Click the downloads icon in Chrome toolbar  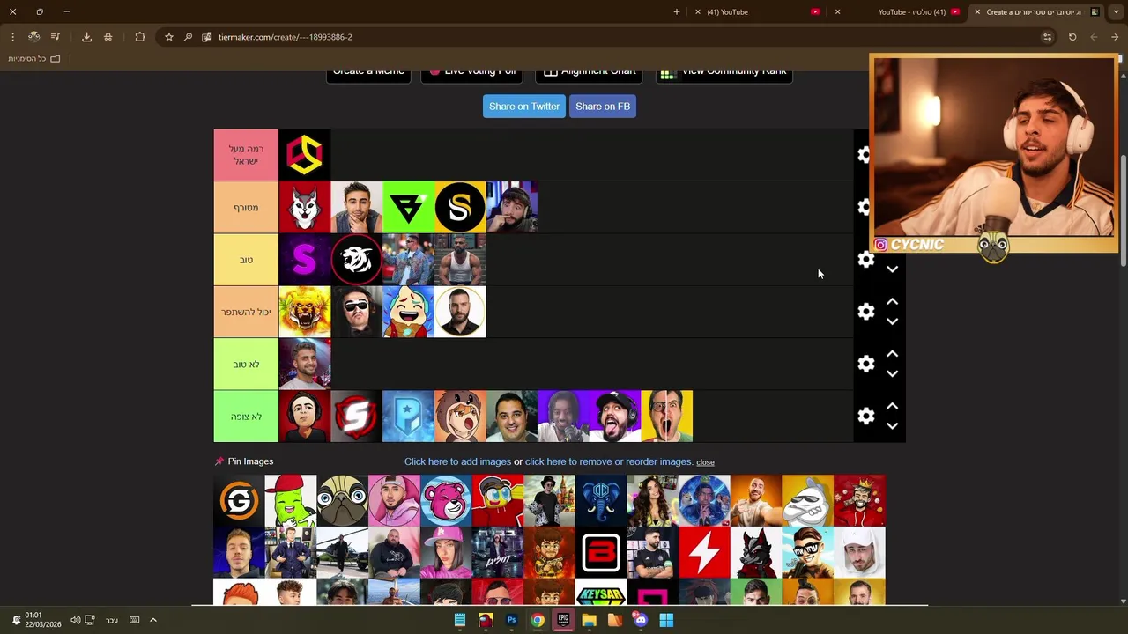click(86, 37)
